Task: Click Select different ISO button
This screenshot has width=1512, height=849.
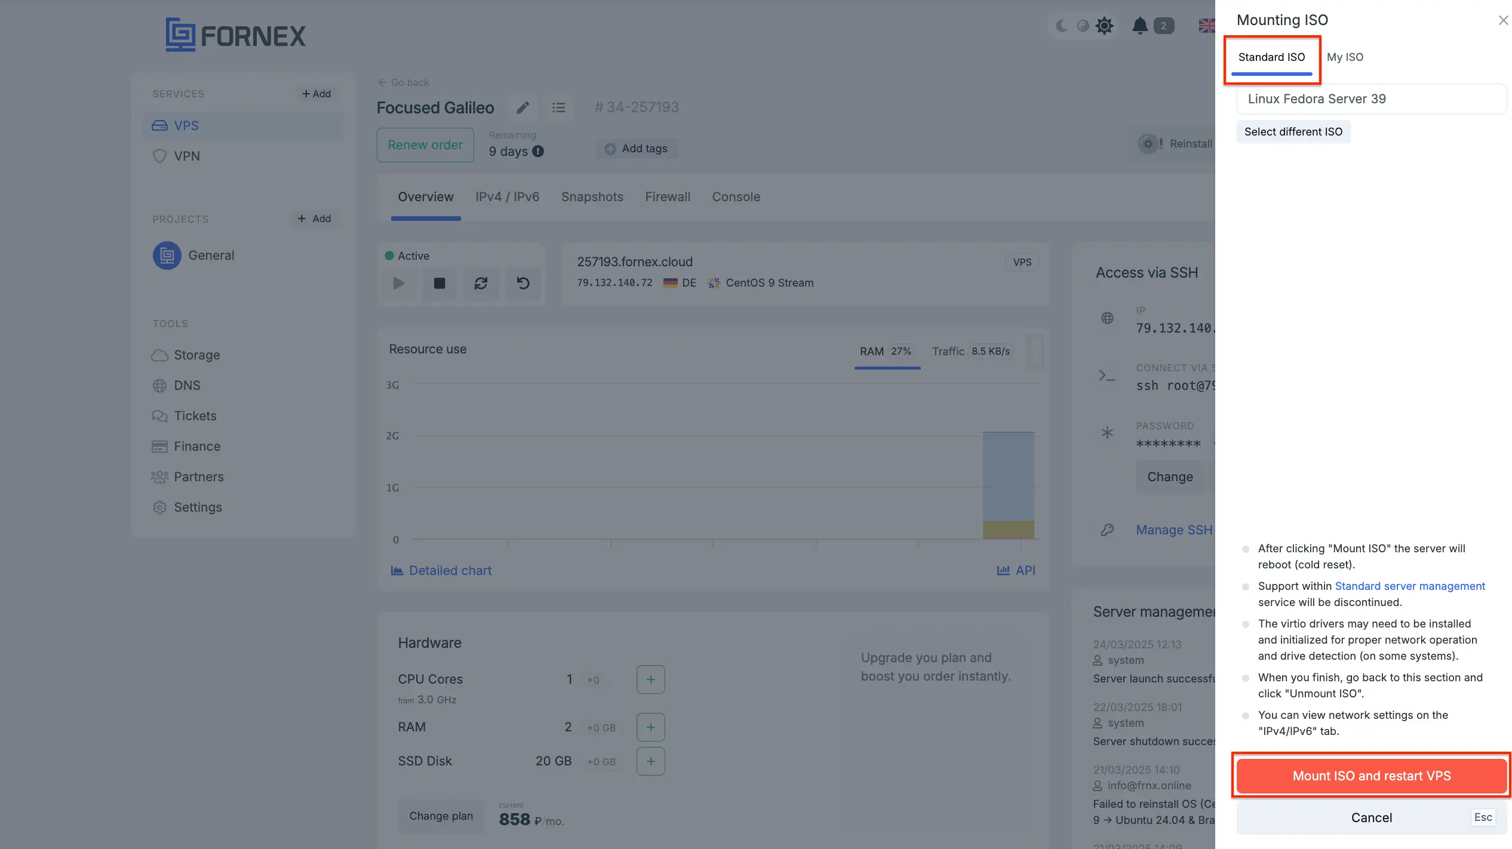Action: pos(1293,132)
